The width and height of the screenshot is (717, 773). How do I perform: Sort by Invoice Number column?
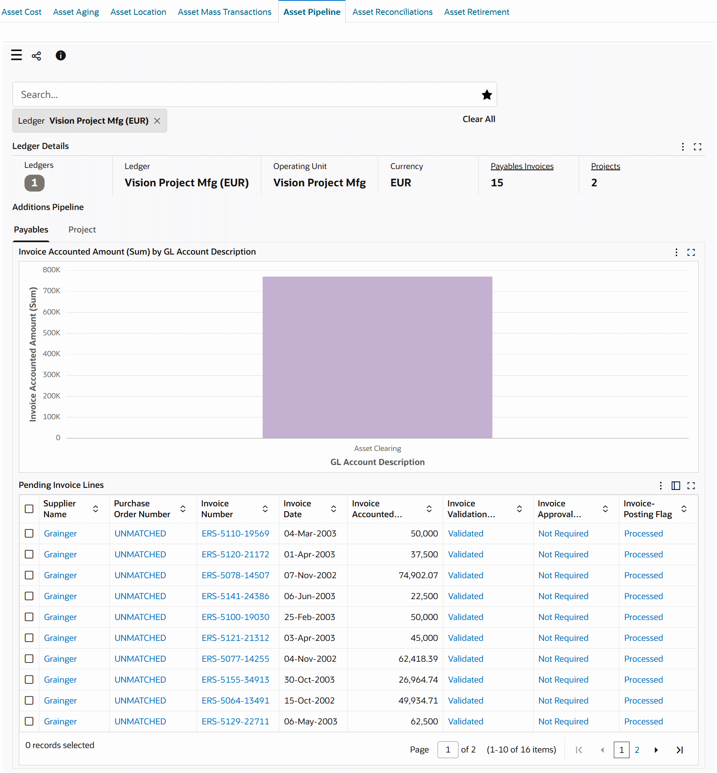(x=265, y=509)
